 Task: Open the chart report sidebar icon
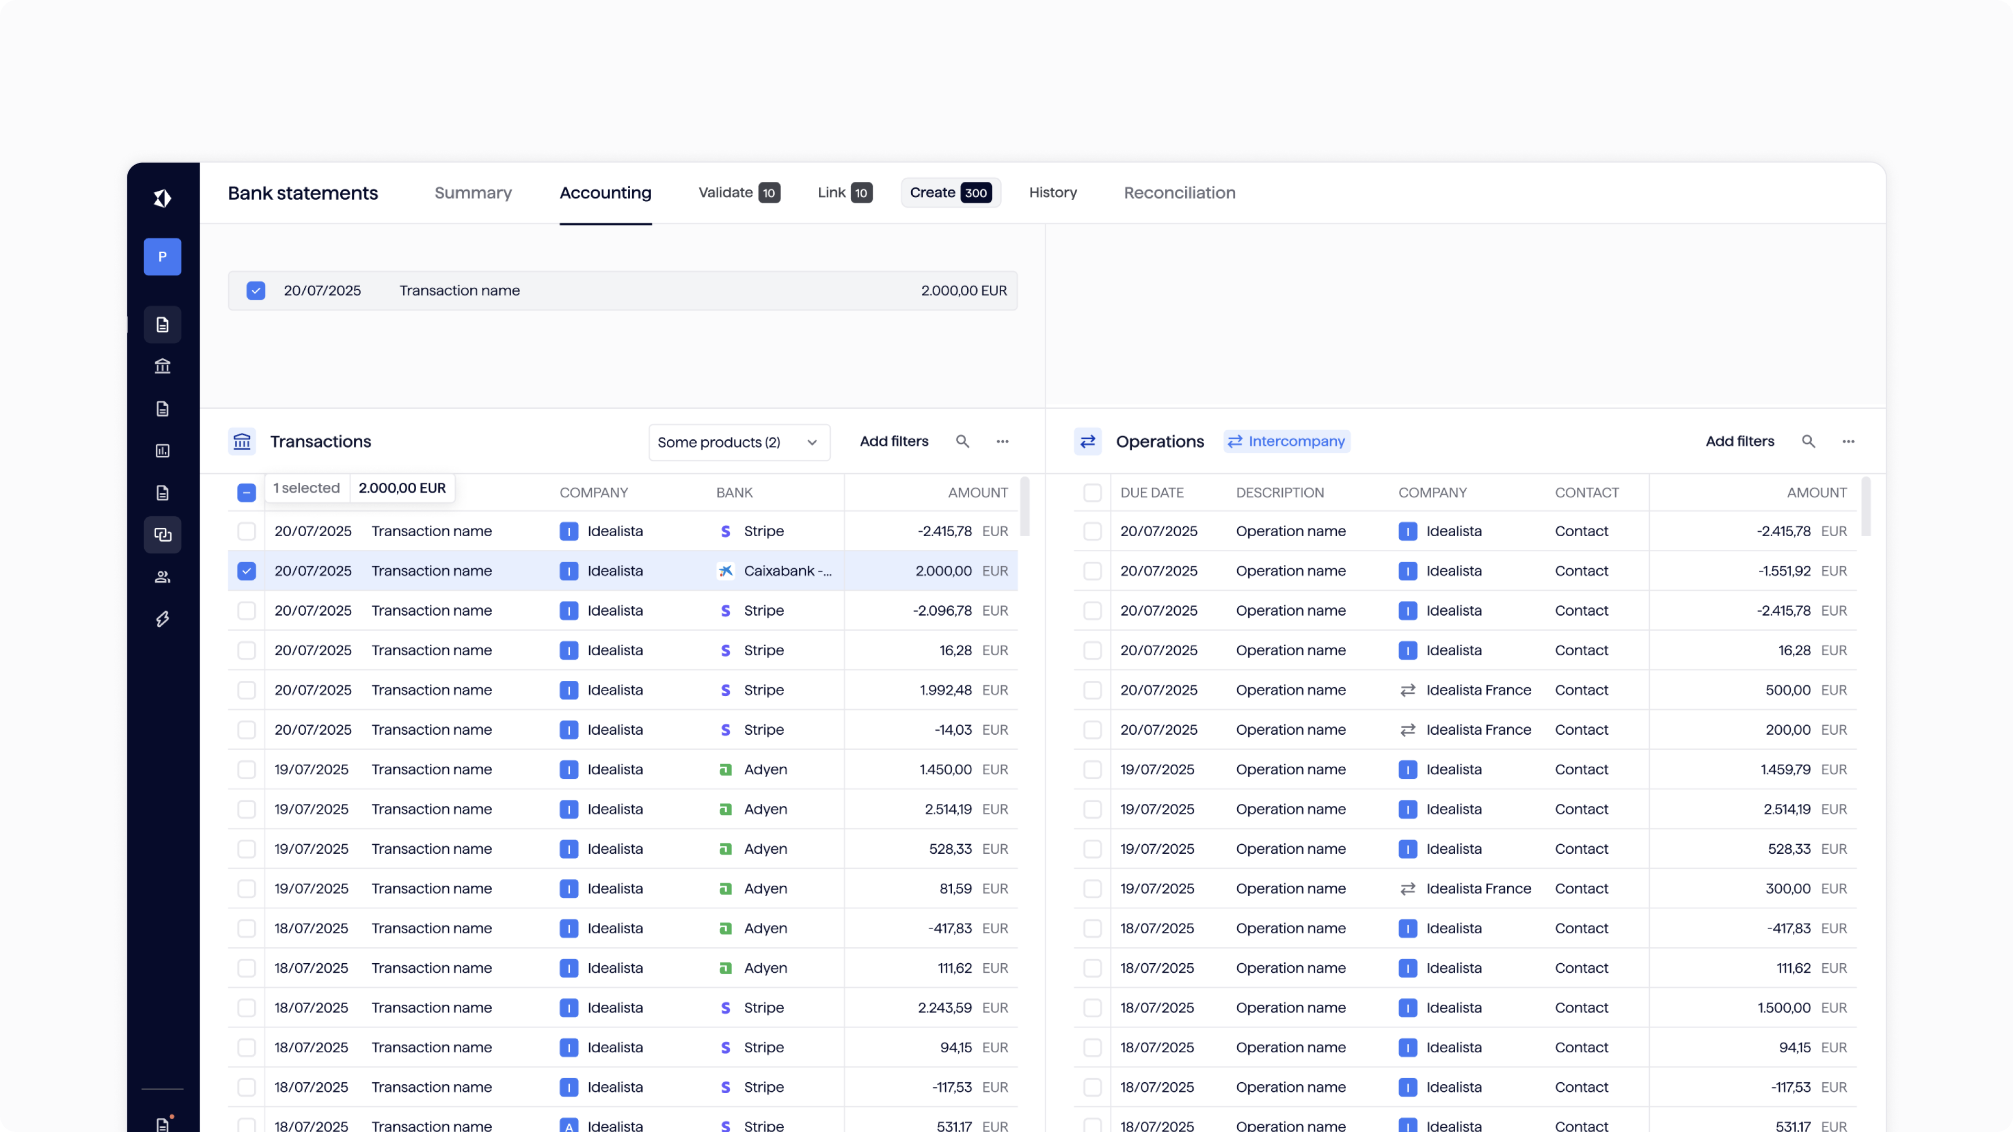[x=163, y=451]
